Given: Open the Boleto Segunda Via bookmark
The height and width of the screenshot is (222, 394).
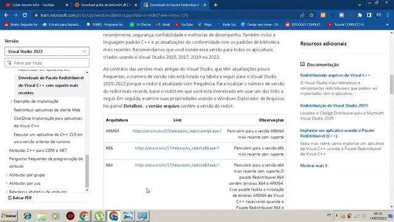Looking at the screenshot, I should coord(21,25).
